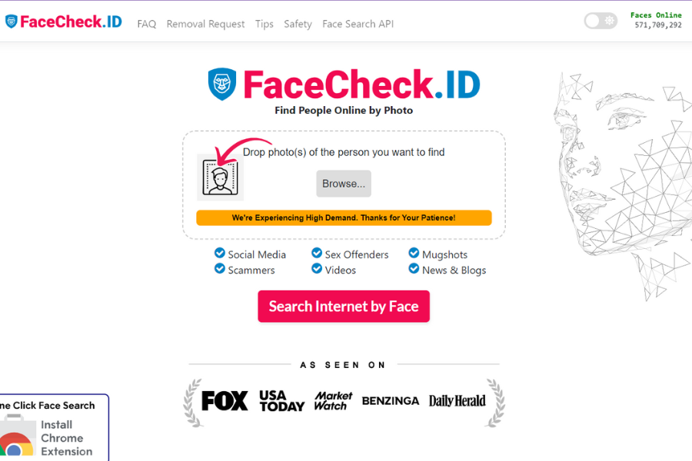Open the Tips page
Viewport: 692px width, 461px height.
tap(264, 24)
